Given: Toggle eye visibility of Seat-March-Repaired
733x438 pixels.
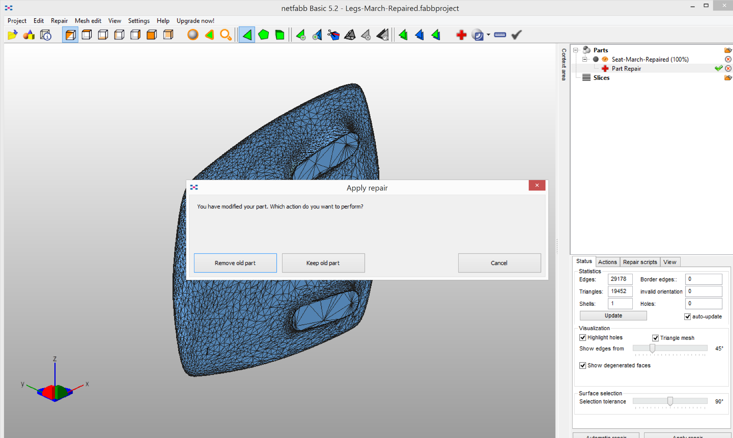Looking at the screenshot, I should point(605,59).
